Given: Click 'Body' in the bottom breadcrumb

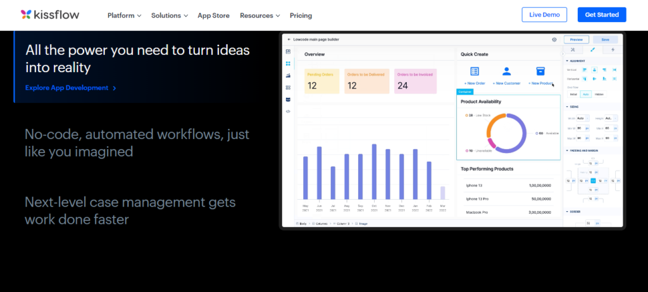Looking at the screenshot, I should [x=303, y=224].
